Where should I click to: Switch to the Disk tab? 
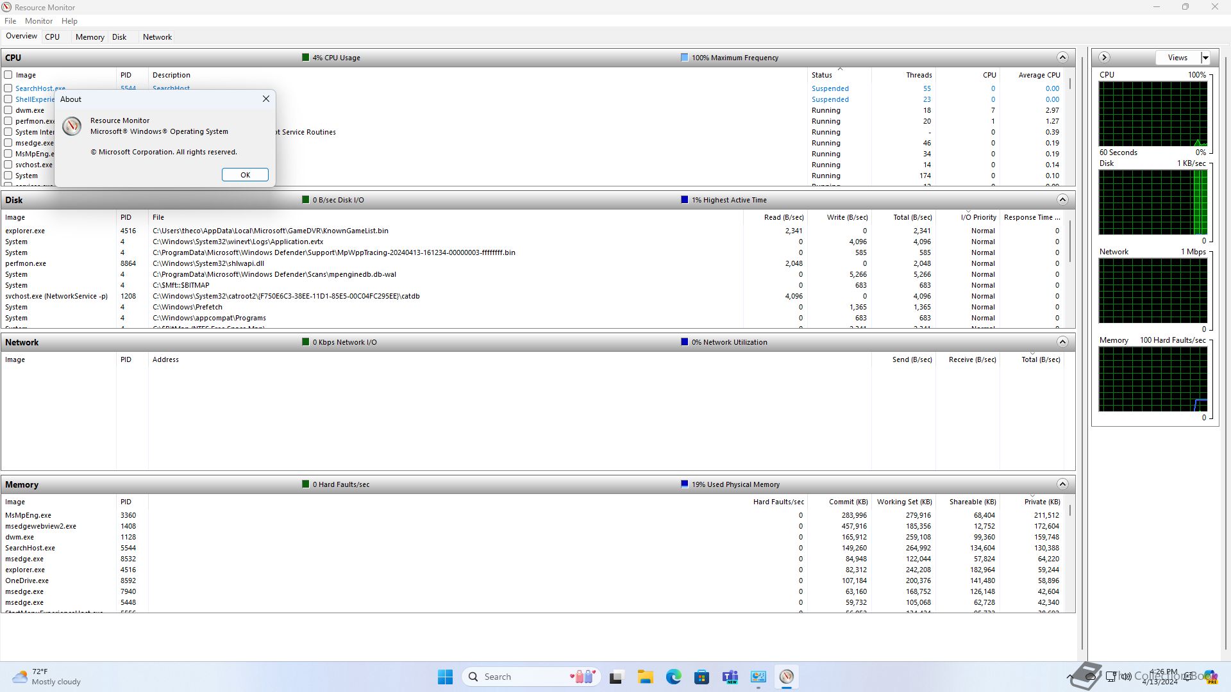tap(119, 37)
